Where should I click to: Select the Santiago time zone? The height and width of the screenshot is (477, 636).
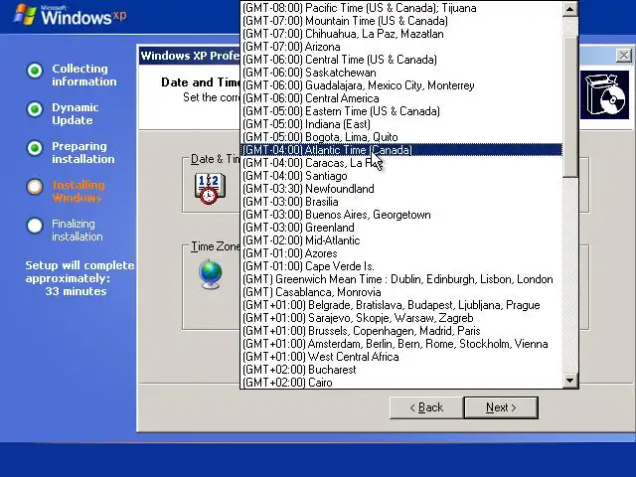point(401,176)
